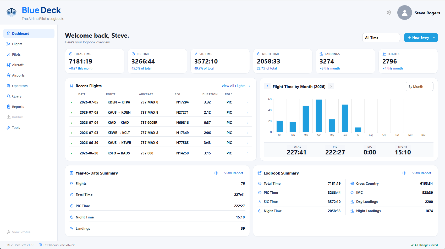The image size is (445, 249).
Task: Click the March bar in chart
Action: (x=306, y=119)
